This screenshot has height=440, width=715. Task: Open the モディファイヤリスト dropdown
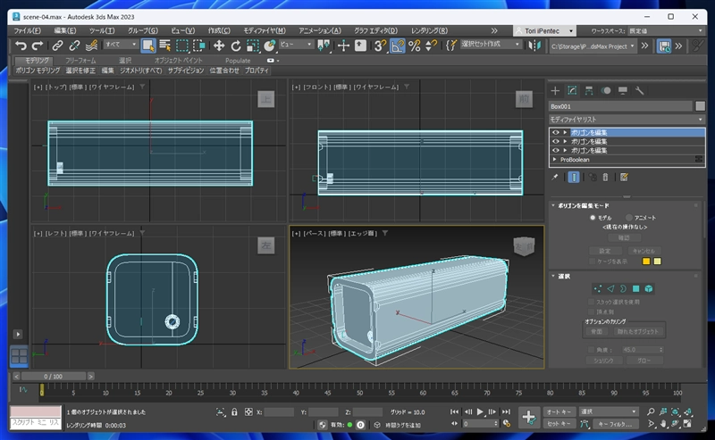click(x=627, y=119)
